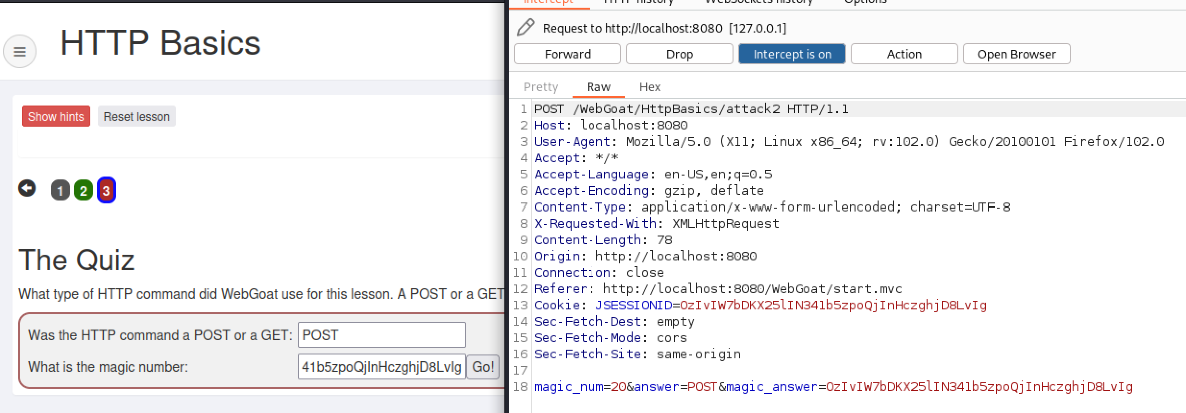1186x413 pixels.
Task: Click Open Browser button
Action: (1016, 54)
